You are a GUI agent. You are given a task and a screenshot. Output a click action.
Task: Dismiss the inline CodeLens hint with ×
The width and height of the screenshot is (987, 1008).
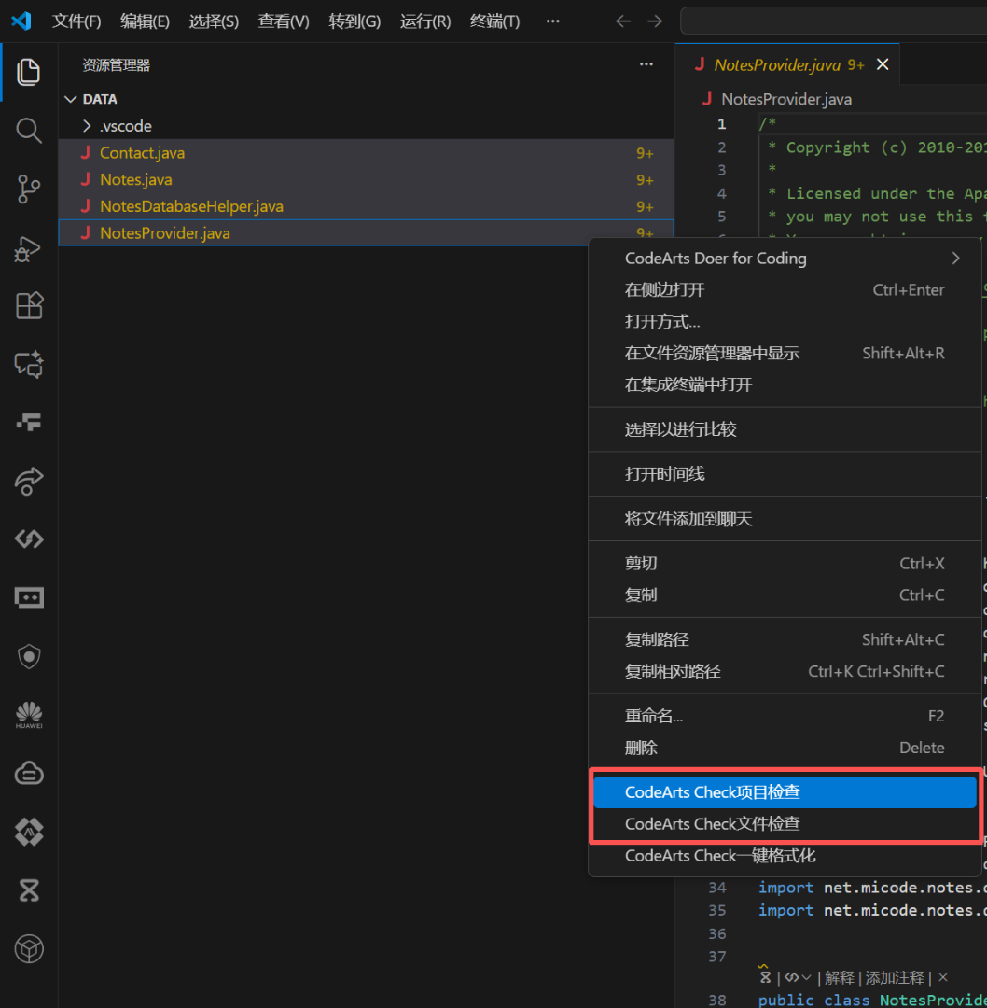tap(942, 976)
